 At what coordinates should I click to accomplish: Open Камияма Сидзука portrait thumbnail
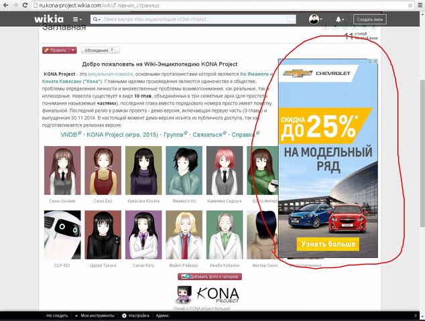click(x=225, y=170)
